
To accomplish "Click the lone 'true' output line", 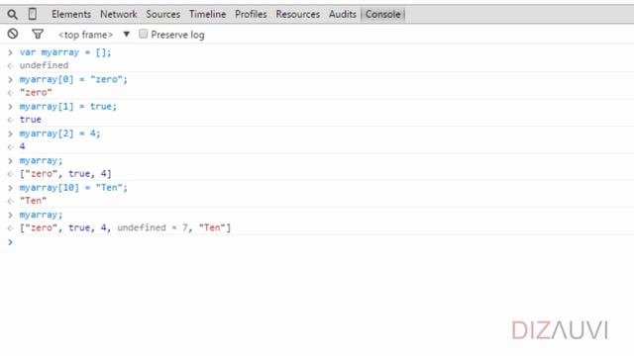I will pyautogui.click(x=31, y=120).
